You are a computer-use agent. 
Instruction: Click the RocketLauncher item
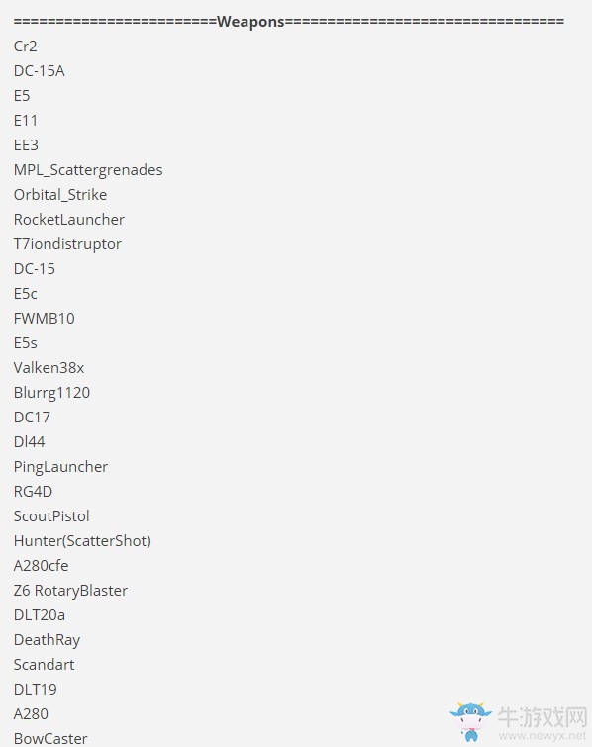click(x=69, y=220)
